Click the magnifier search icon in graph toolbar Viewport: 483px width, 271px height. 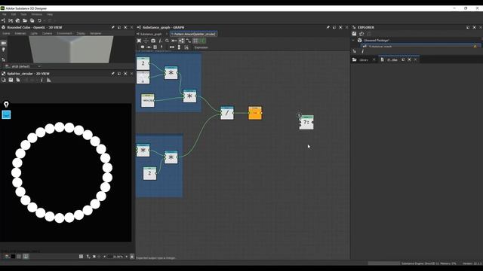[167, 41]
